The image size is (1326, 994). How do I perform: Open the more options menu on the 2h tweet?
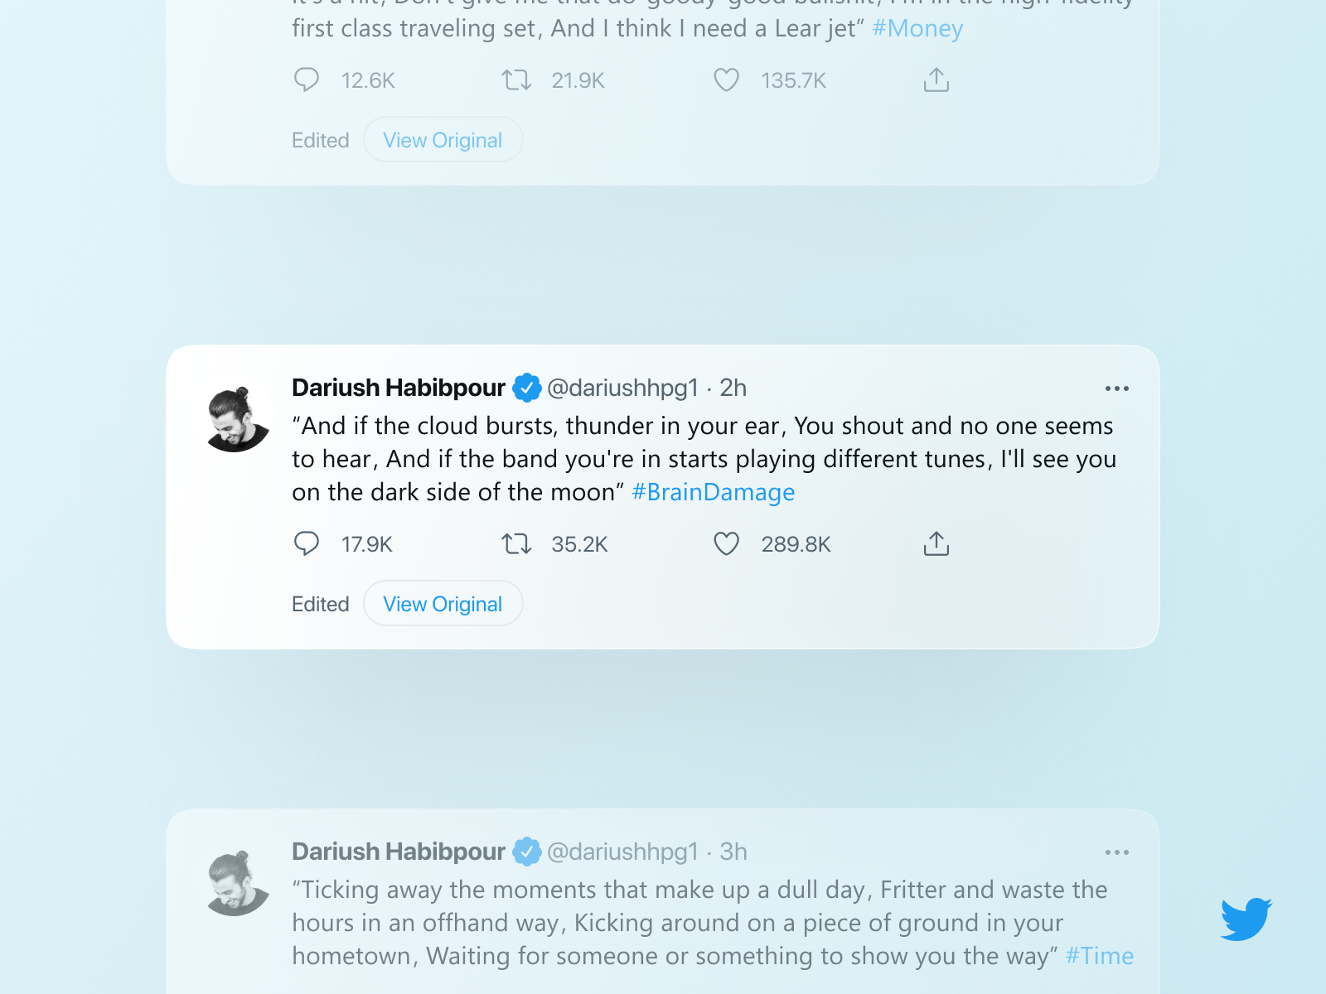(x=1117, y=388)
